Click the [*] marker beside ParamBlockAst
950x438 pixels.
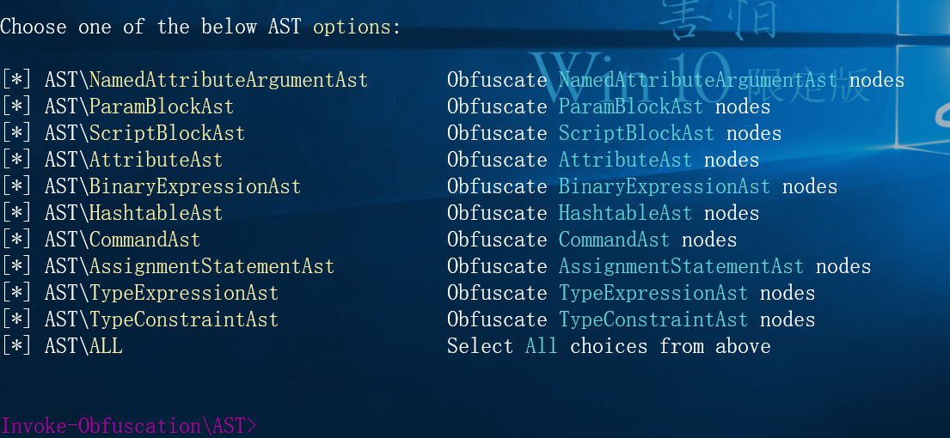click(x=15, y=106)
